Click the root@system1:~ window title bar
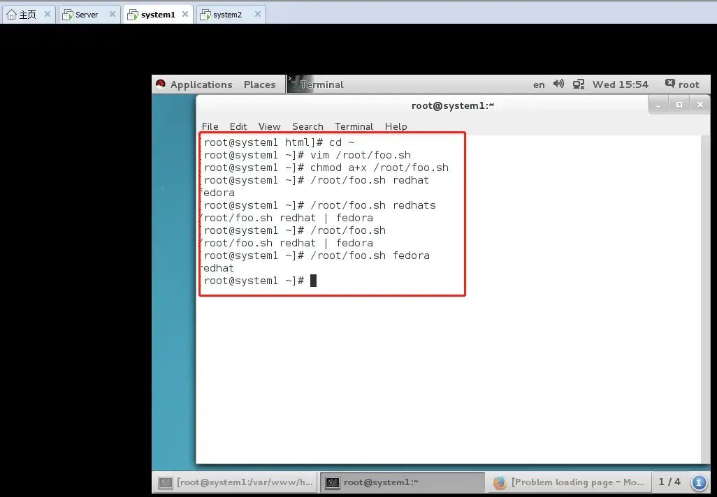Screen dimensions: 717x497 click(453, 105)
